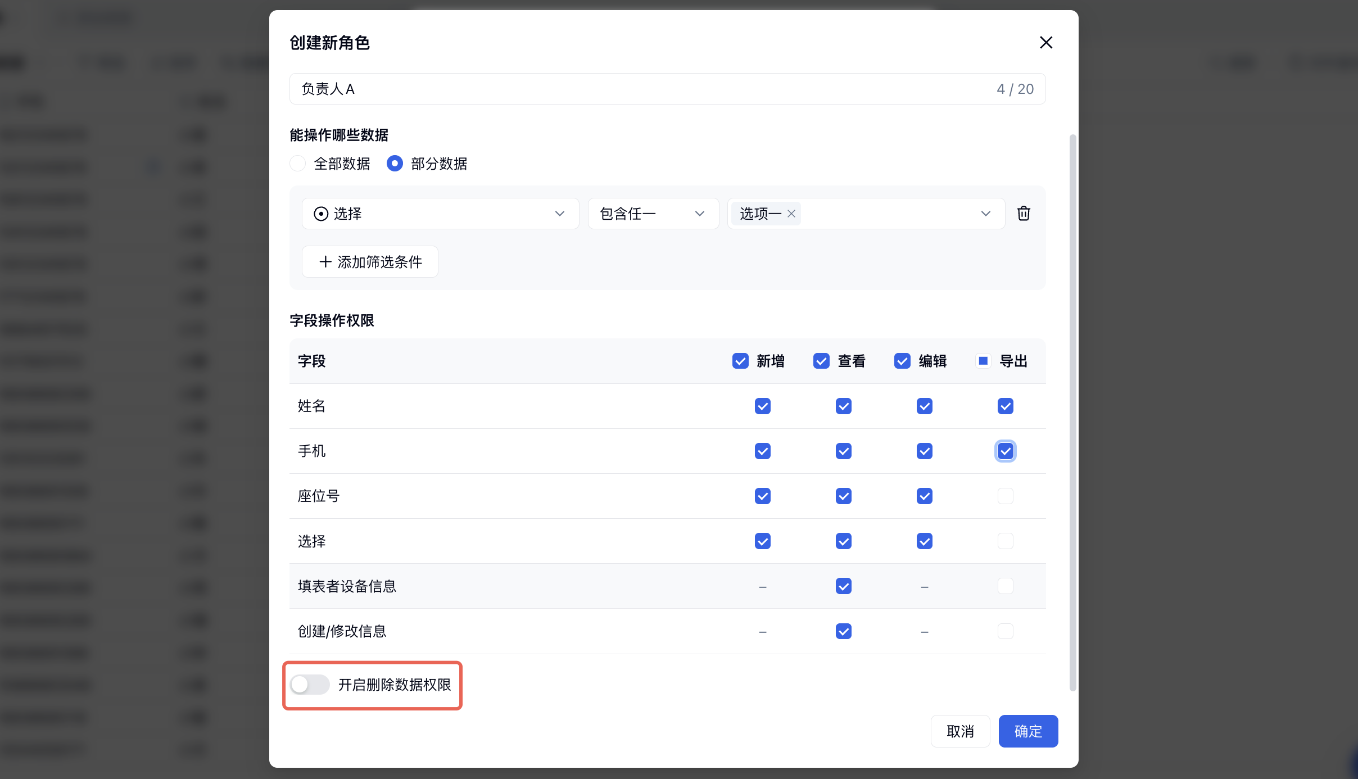Open the 选择 field dropdown
This screenshot has width=1358, height=779.
click(x=440, y=214)
